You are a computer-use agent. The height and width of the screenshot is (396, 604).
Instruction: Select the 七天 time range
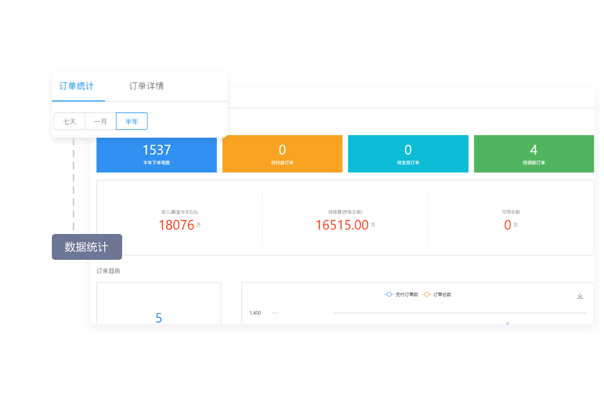tap(70, 122)
